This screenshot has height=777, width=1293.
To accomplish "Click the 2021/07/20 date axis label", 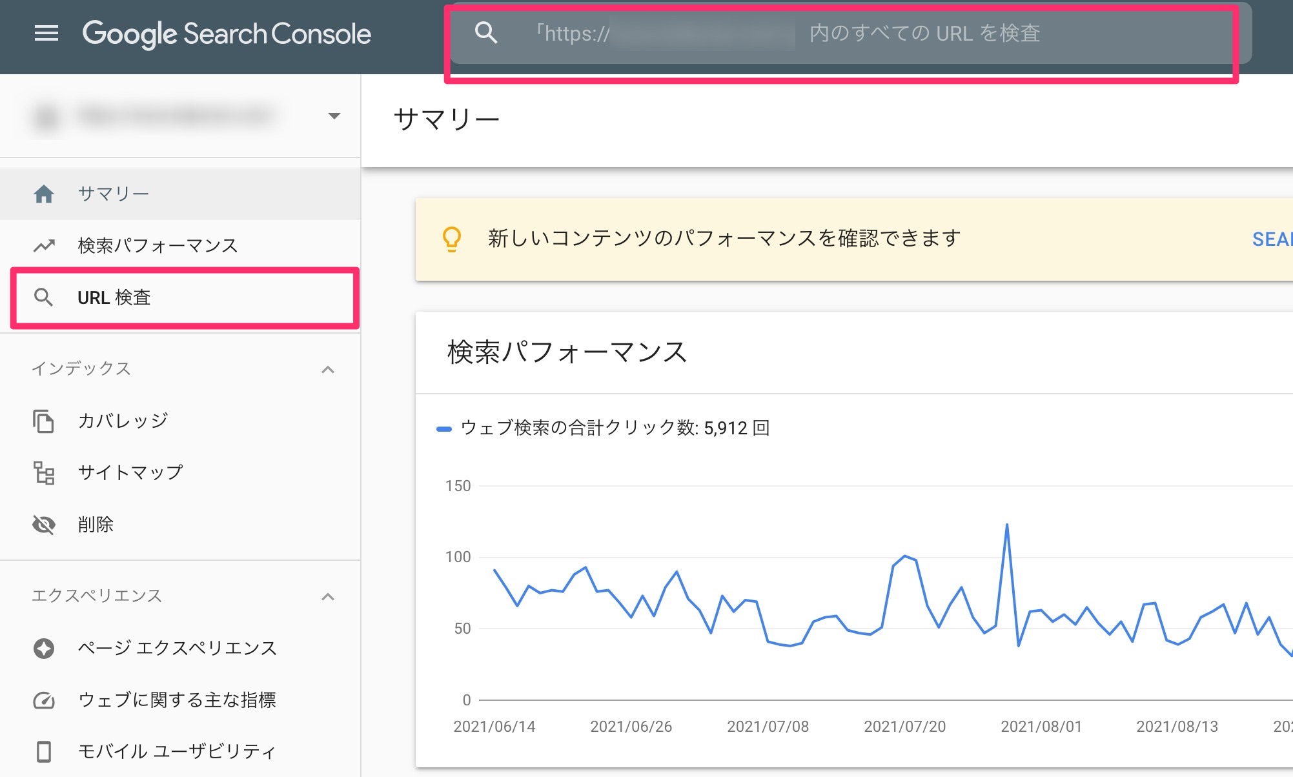I will pyautogui.click(x=904, y=727).
